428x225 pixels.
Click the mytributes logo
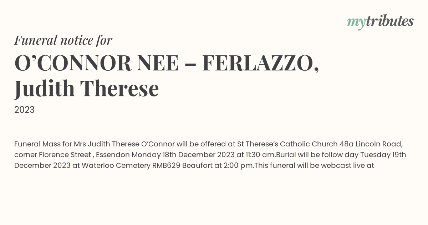point(380,22)
